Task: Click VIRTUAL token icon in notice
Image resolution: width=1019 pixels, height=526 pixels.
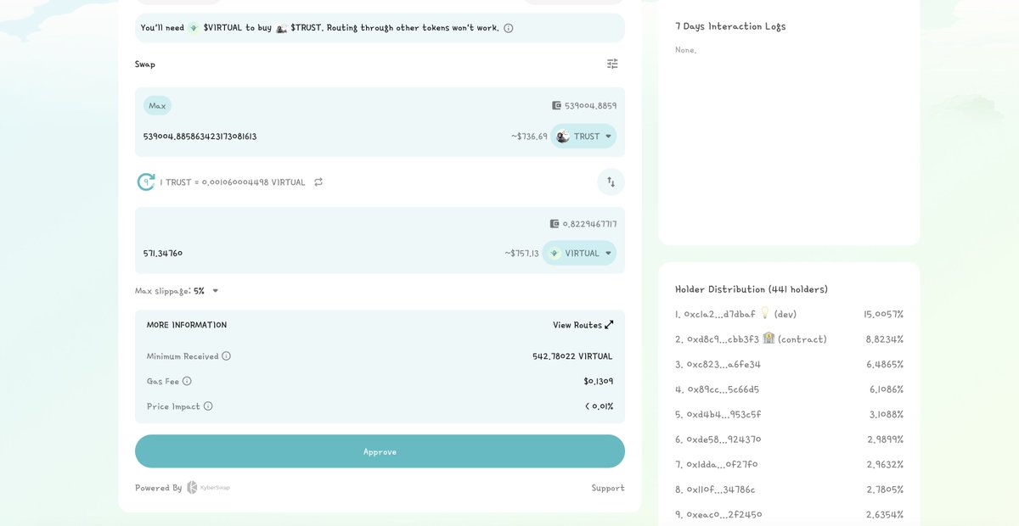Action: [x=194, y=28]
